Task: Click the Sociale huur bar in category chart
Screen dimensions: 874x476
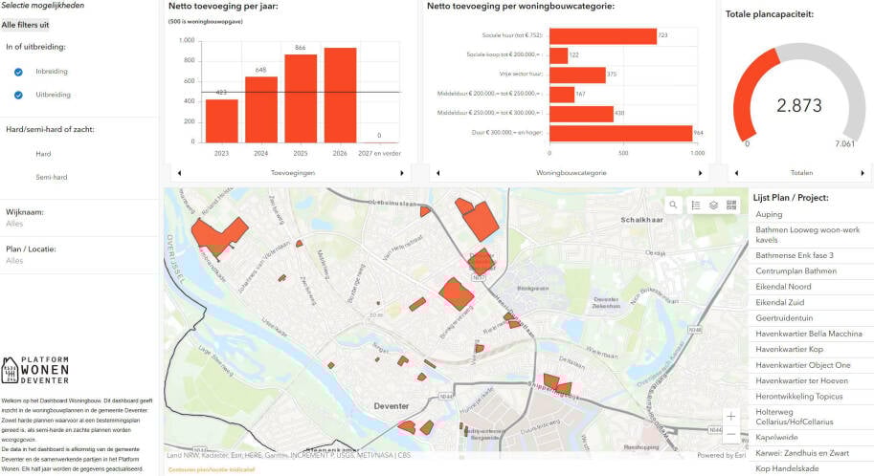Action: [603, 35]
